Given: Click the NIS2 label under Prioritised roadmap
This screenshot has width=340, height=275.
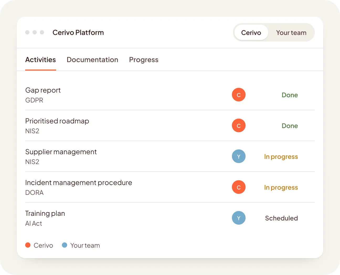Looking at the screenshot, I should [32, 131].
